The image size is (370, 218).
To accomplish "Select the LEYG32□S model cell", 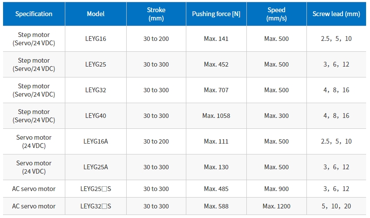I will click(96, 206).
